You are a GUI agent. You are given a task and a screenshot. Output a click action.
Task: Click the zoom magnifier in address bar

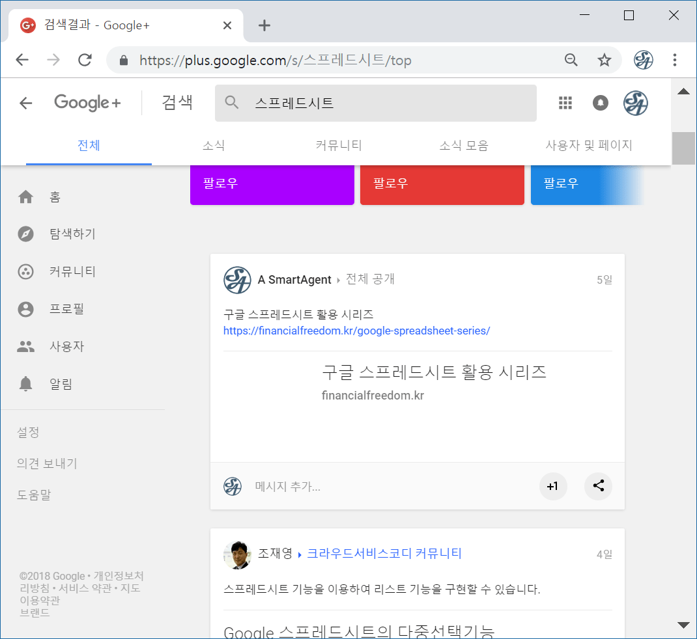coord(571,61)
